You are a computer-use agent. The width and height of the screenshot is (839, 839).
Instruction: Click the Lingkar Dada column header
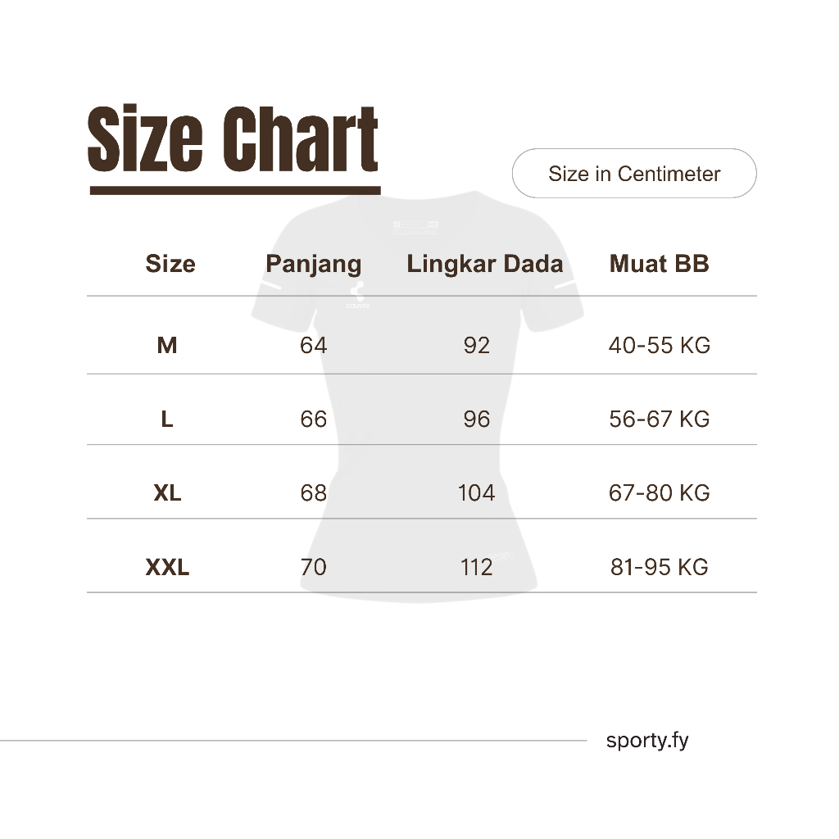click(x=485, y=264)
